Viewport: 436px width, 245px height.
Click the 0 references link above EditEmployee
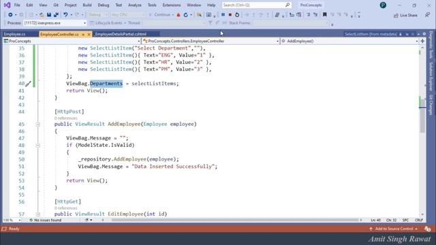(66, 208)
